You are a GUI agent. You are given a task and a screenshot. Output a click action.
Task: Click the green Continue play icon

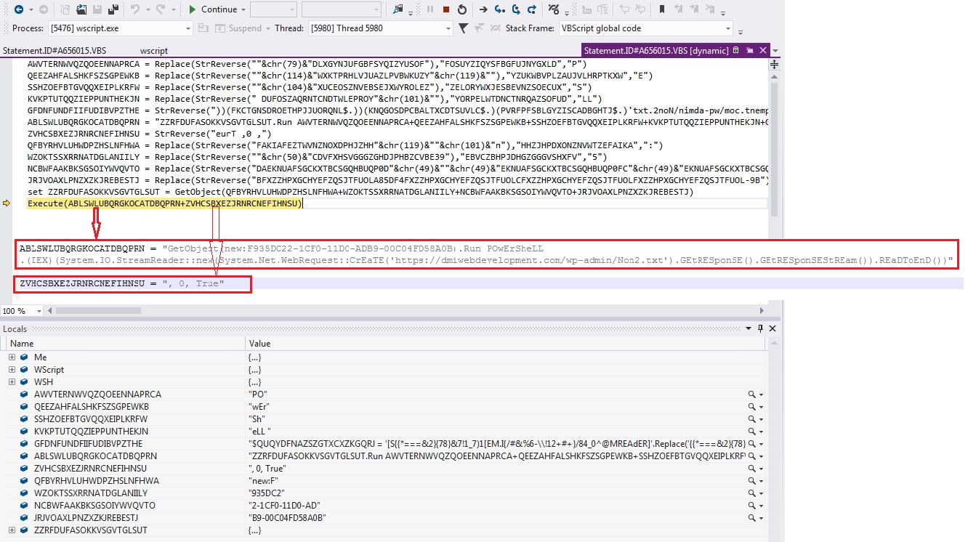(192, 9)
